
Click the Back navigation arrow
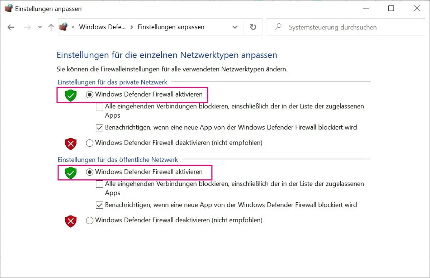10,27
